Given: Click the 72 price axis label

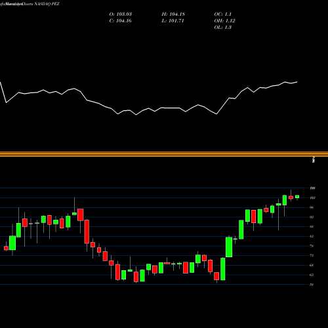Looking at the screenshot, I should [x=312, y=255].
